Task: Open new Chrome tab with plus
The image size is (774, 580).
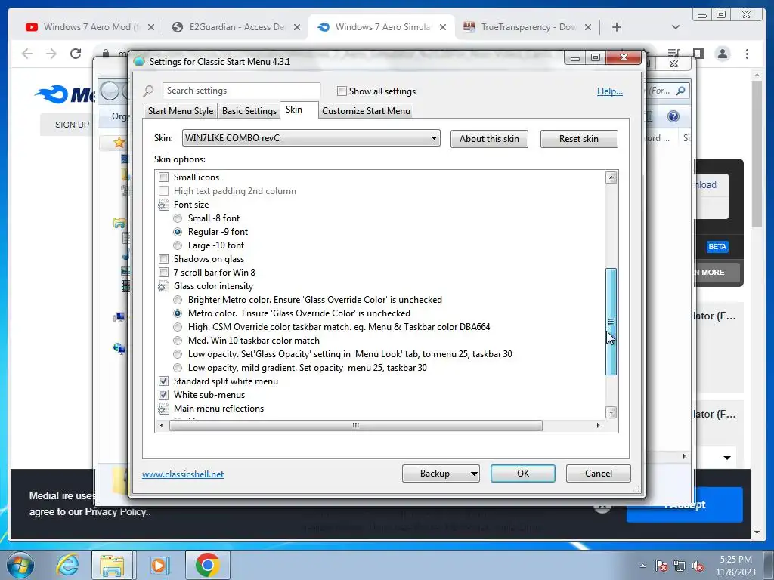Action: [617, 27]
